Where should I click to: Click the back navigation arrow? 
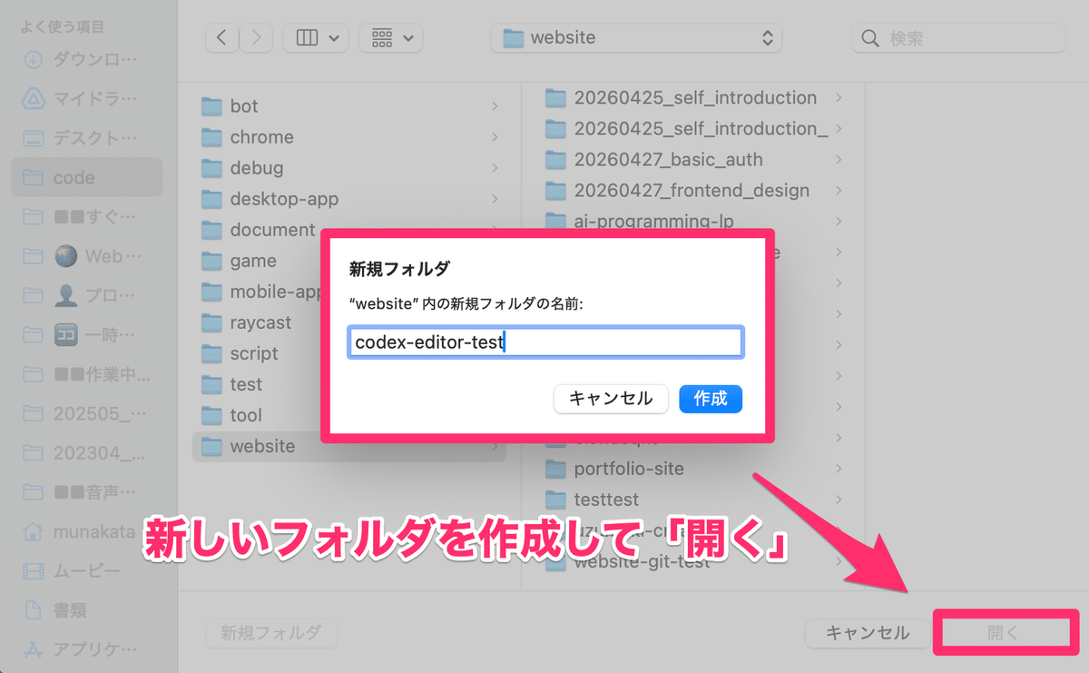222,38
